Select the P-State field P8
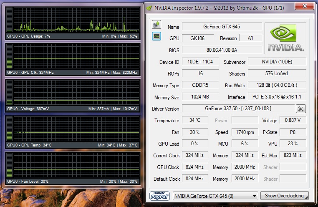The image size is (318, 207). tap(293, 132)
